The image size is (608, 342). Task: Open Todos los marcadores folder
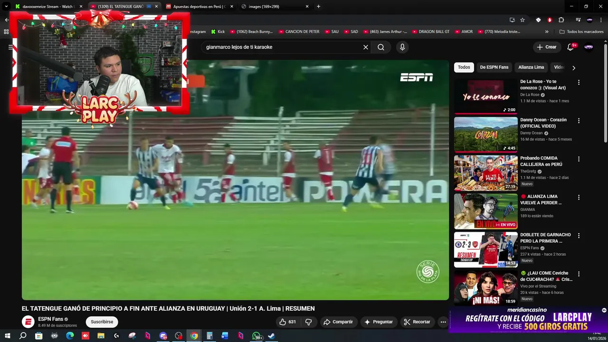[x=581, y=31]
